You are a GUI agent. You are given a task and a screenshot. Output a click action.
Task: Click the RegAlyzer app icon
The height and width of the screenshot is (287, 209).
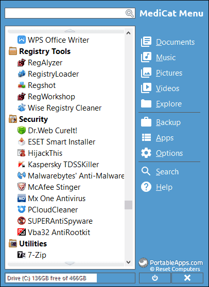[x=22, y=62]
